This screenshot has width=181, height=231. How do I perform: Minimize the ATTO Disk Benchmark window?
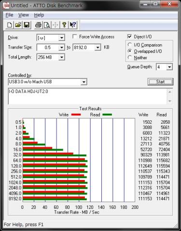click(145, 4)
